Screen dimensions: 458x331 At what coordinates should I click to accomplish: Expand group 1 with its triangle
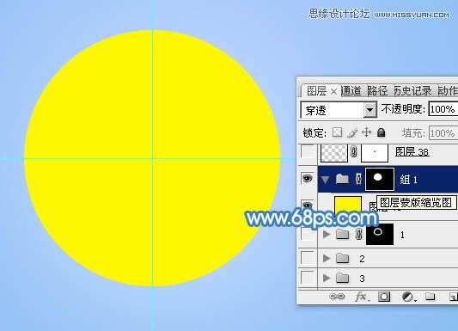[x=327, y=234]
